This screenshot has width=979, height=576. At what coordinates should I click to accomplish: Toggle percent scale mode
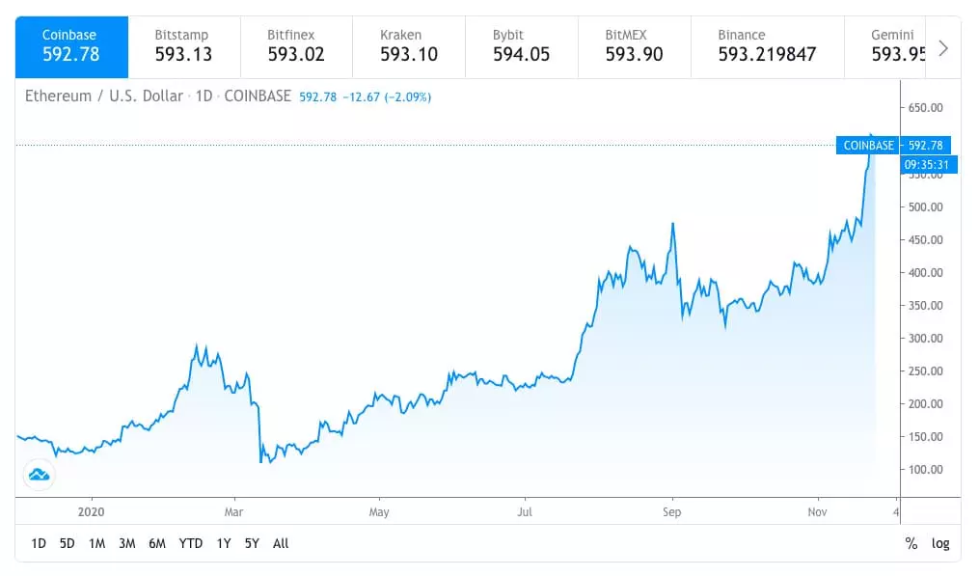tap(911, 543)
